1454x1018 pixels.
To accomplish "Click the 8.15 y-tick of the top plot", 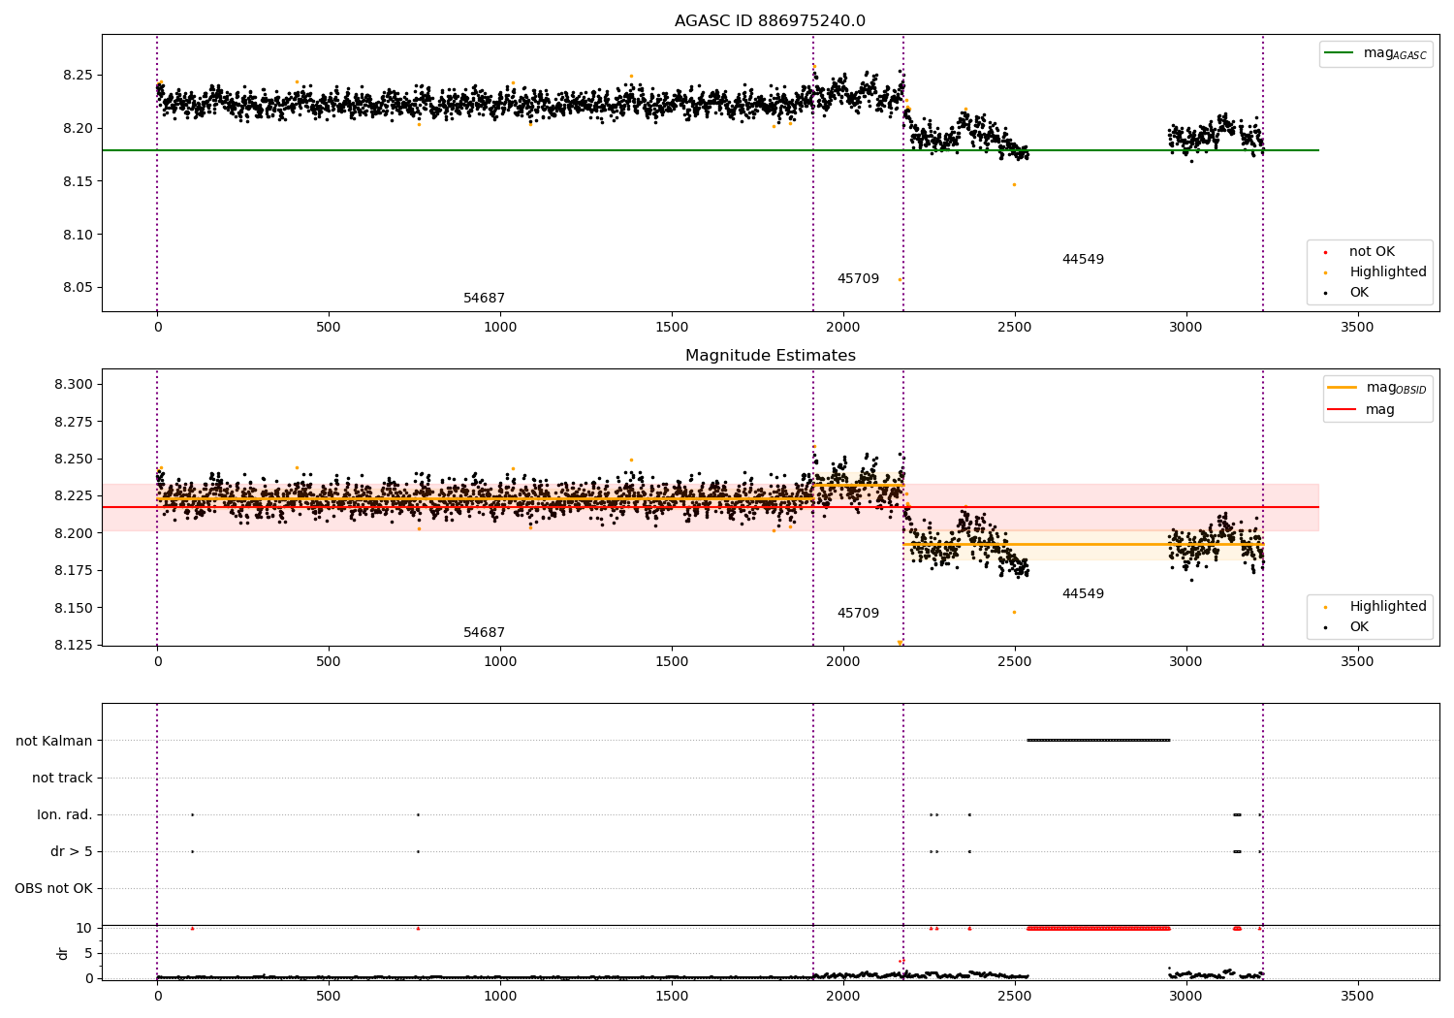I will [x=78, y=182].
